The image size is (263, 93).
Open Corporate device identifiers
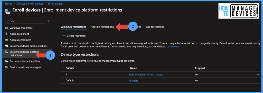25,61
